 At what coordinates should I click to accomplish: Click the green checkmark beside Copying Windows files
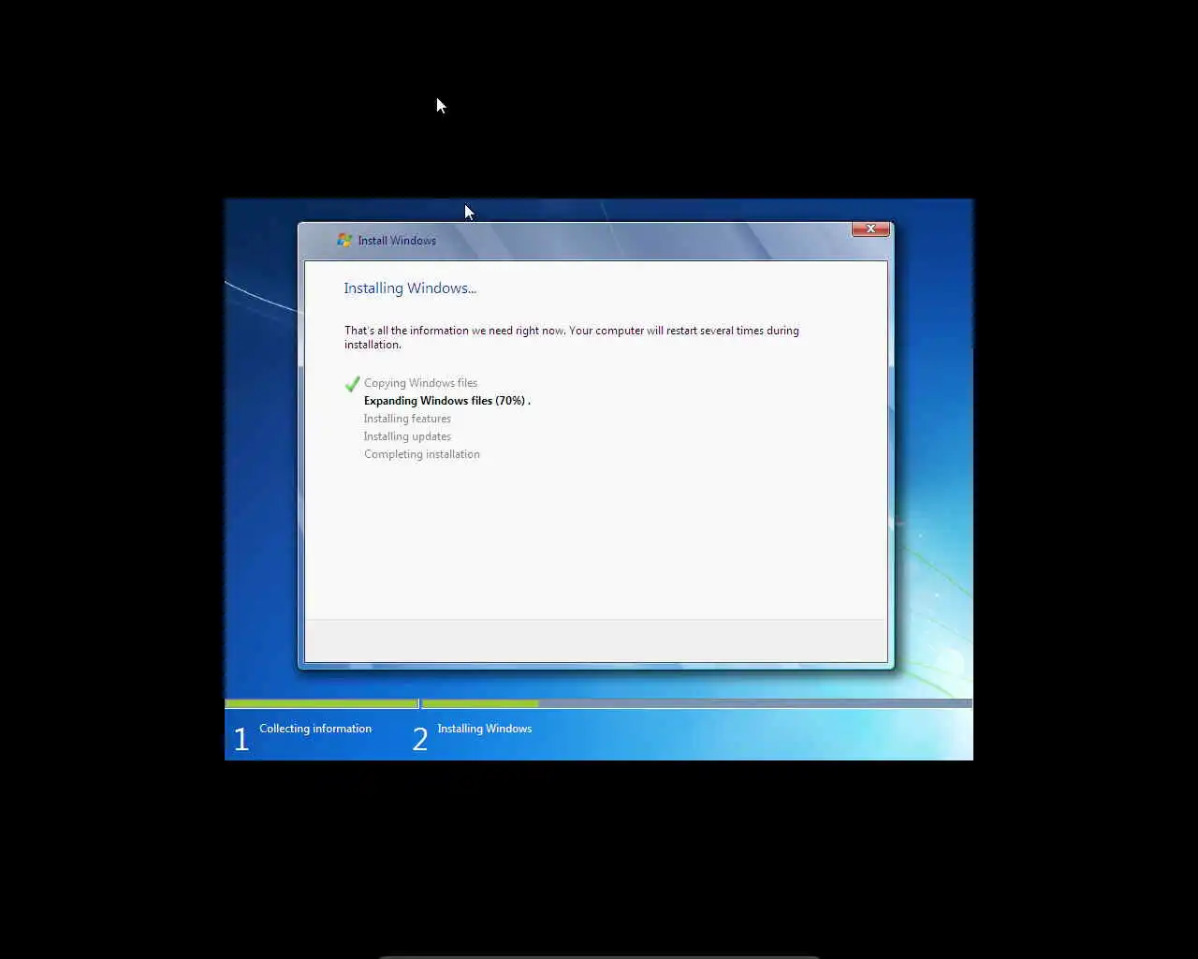coord(353,384)
